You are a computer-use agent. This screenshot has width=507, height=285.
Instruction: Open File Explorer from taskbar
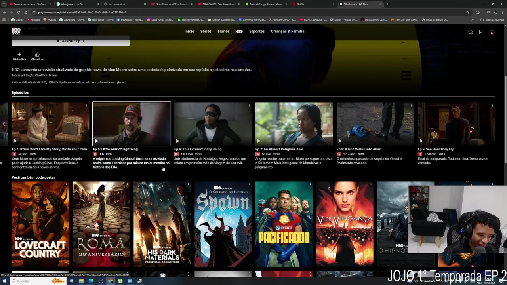point(81,281)
